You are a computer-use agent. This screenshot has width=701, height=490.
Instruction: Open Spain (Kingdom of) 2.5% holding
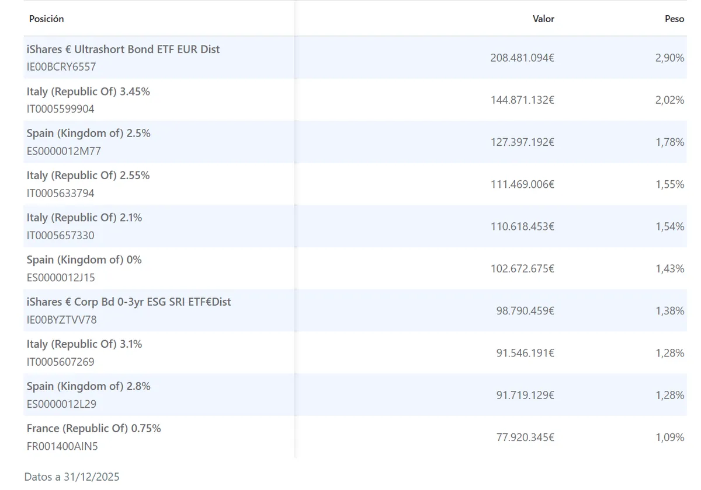point(88,134)
